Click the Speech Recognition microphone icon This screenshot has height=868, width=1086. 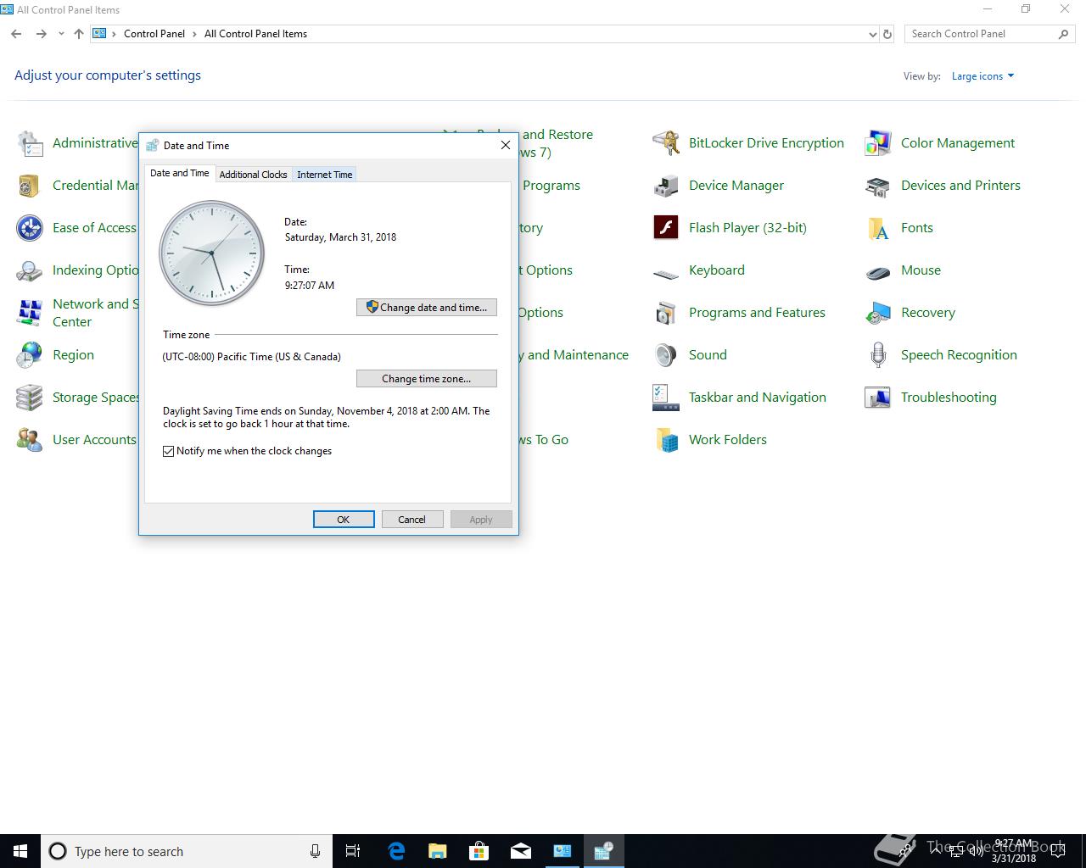point(877,355)
